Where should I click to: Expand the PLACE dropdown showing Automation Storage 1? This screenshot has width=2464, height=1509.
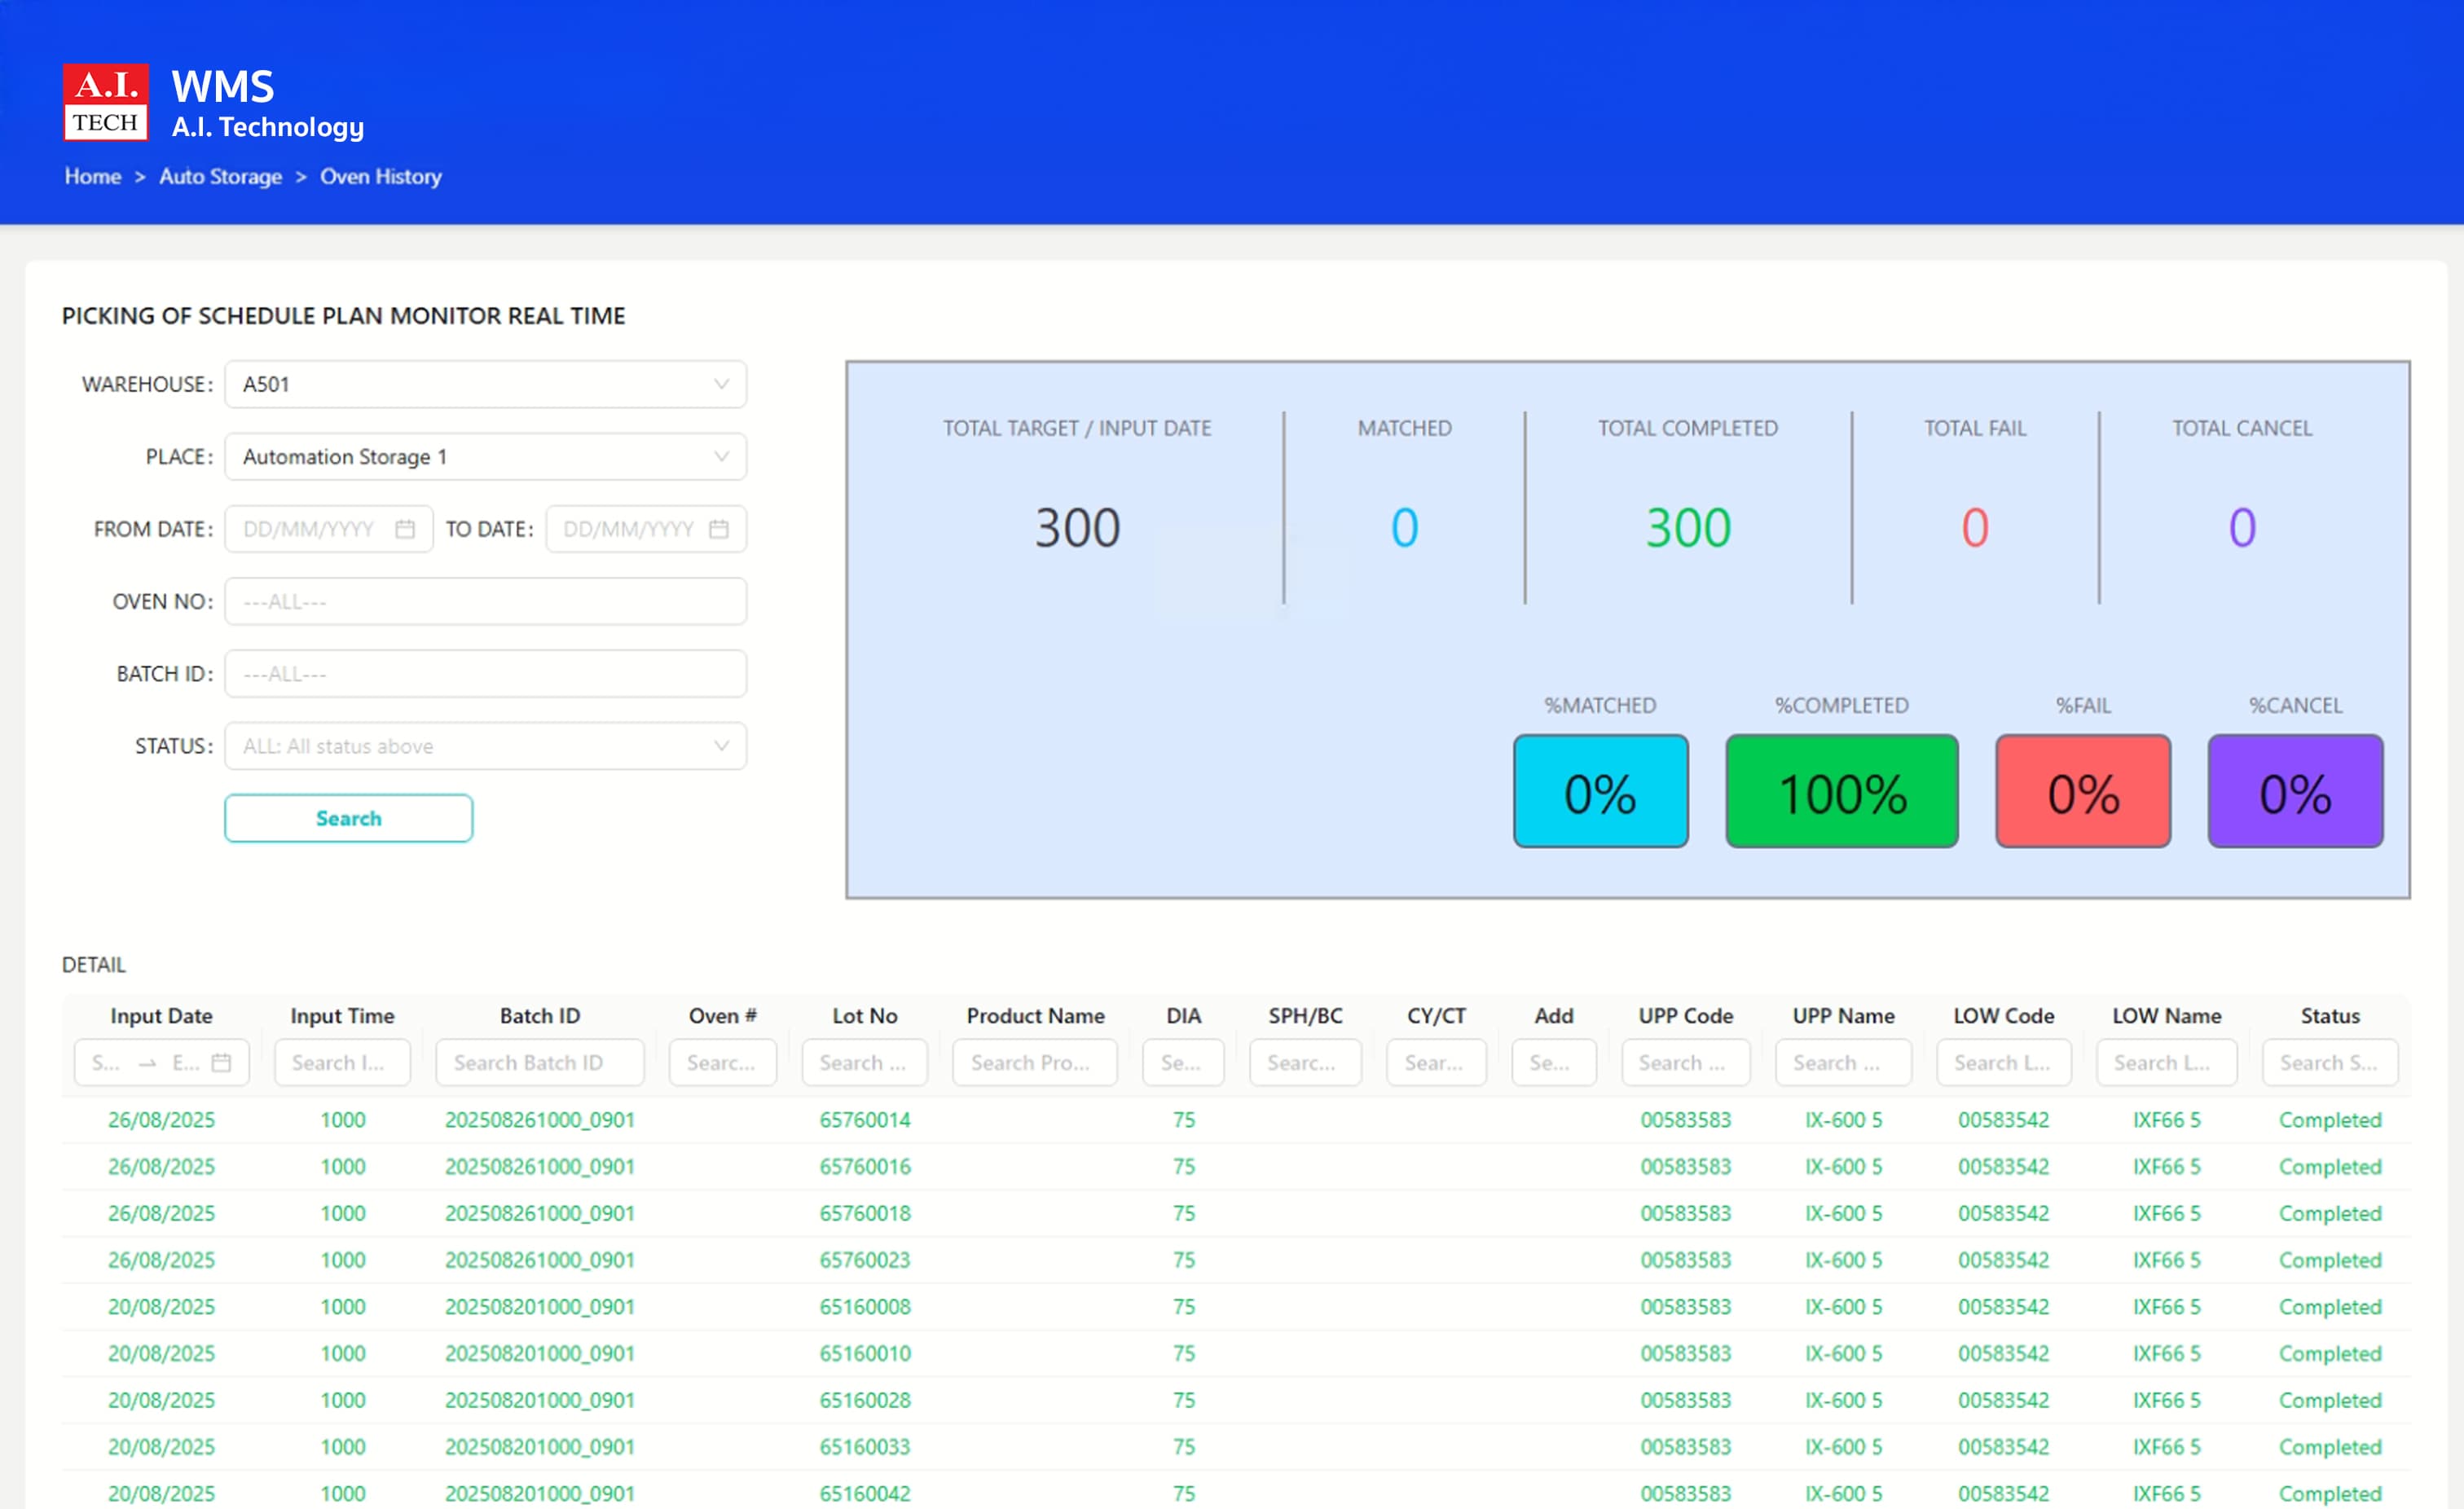click(486, 457)
